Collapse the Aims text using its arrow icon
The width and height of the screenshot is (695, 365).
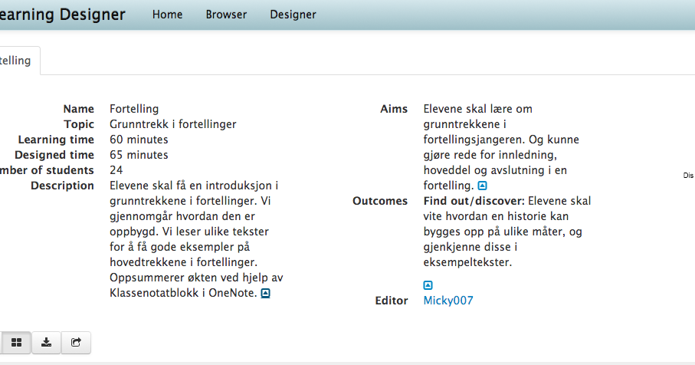[482, 186]
